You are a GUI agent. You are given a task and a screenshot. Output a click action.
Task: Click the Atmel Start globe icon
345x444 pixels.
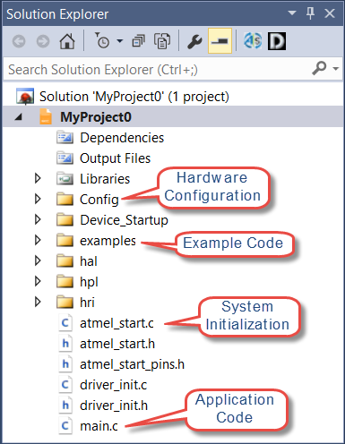point(253,41)
